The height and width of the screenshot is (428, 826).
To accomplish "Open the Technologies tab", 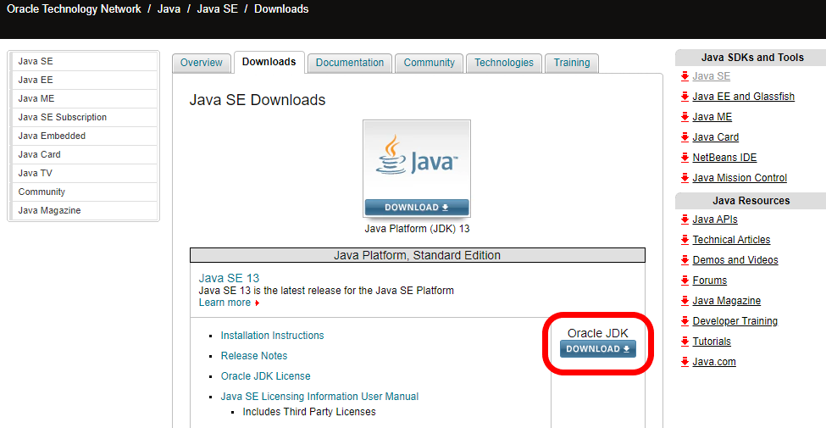I will pos(504,63).
